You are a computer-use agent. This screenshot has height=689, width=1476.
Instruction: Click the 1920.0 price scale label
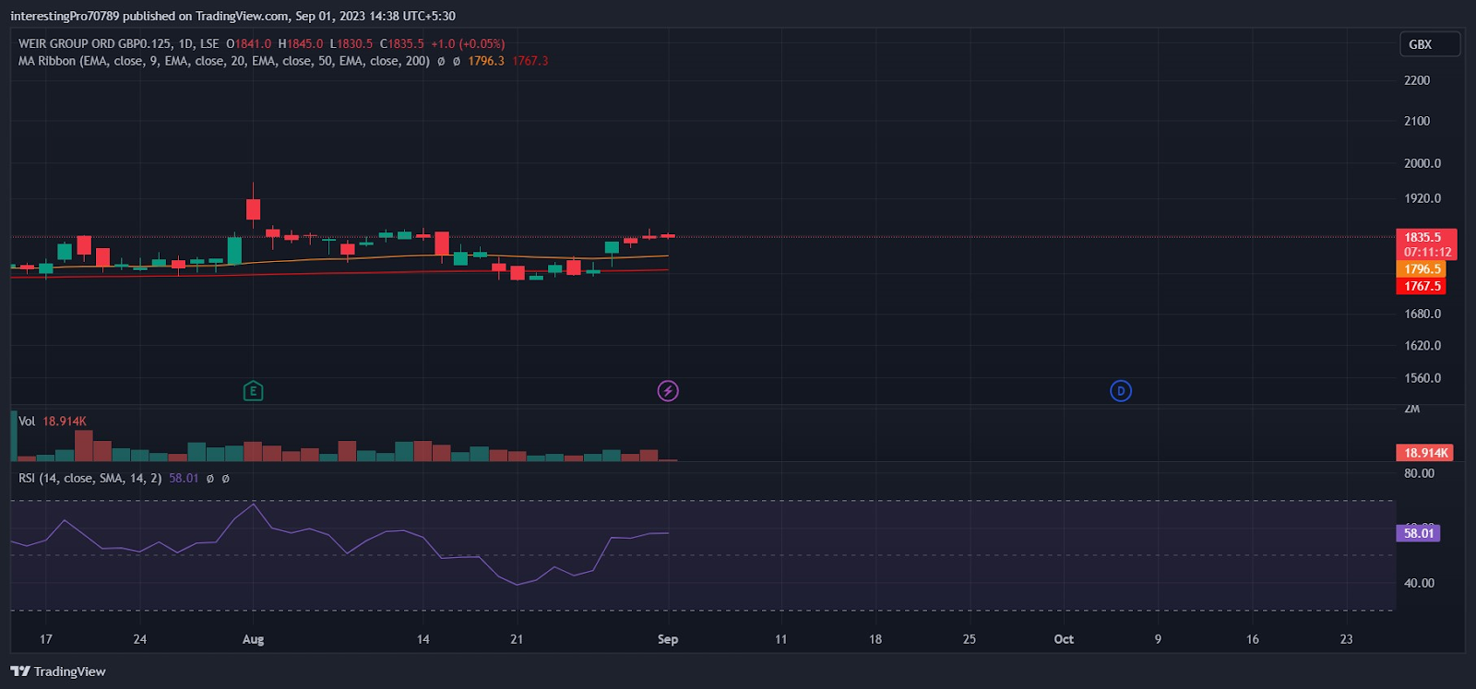coord(1422,198)
